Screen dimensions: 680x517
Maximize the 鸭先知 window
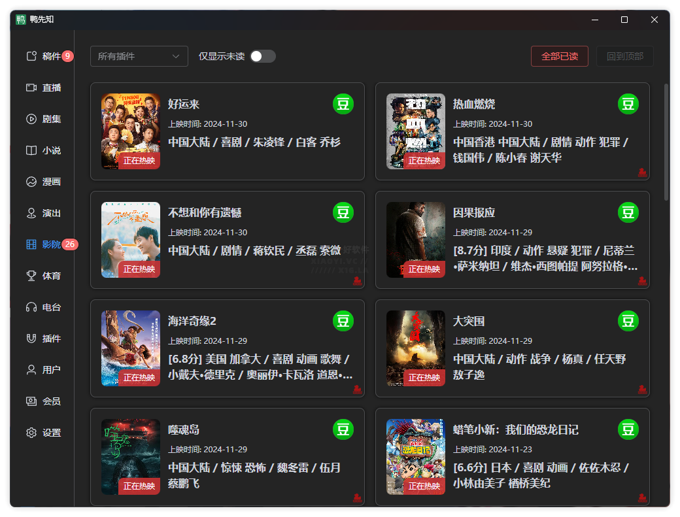tap(624, 20)
